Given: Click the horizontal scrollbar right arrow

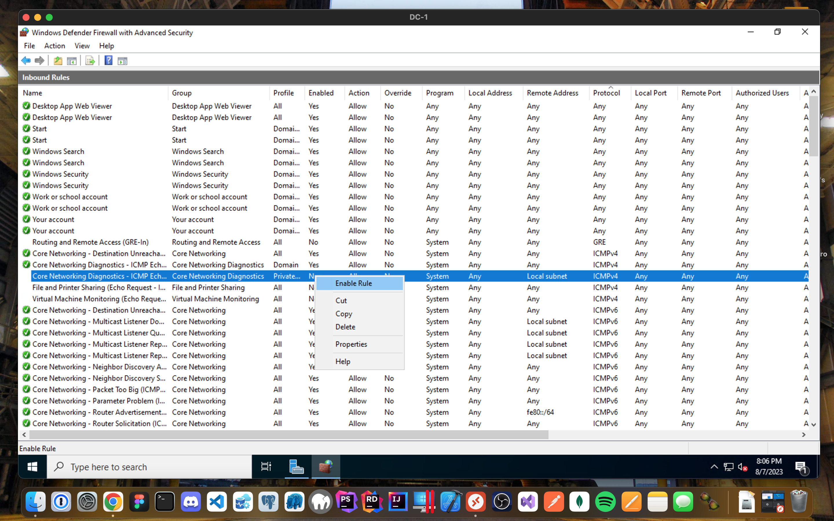Looking at the screenshot, I should click(x=804, y=435).
